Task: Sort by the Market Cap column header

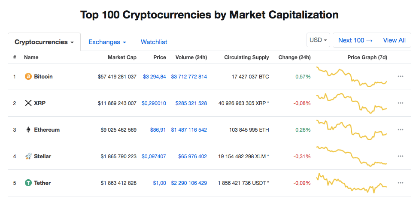Action: 122,57
